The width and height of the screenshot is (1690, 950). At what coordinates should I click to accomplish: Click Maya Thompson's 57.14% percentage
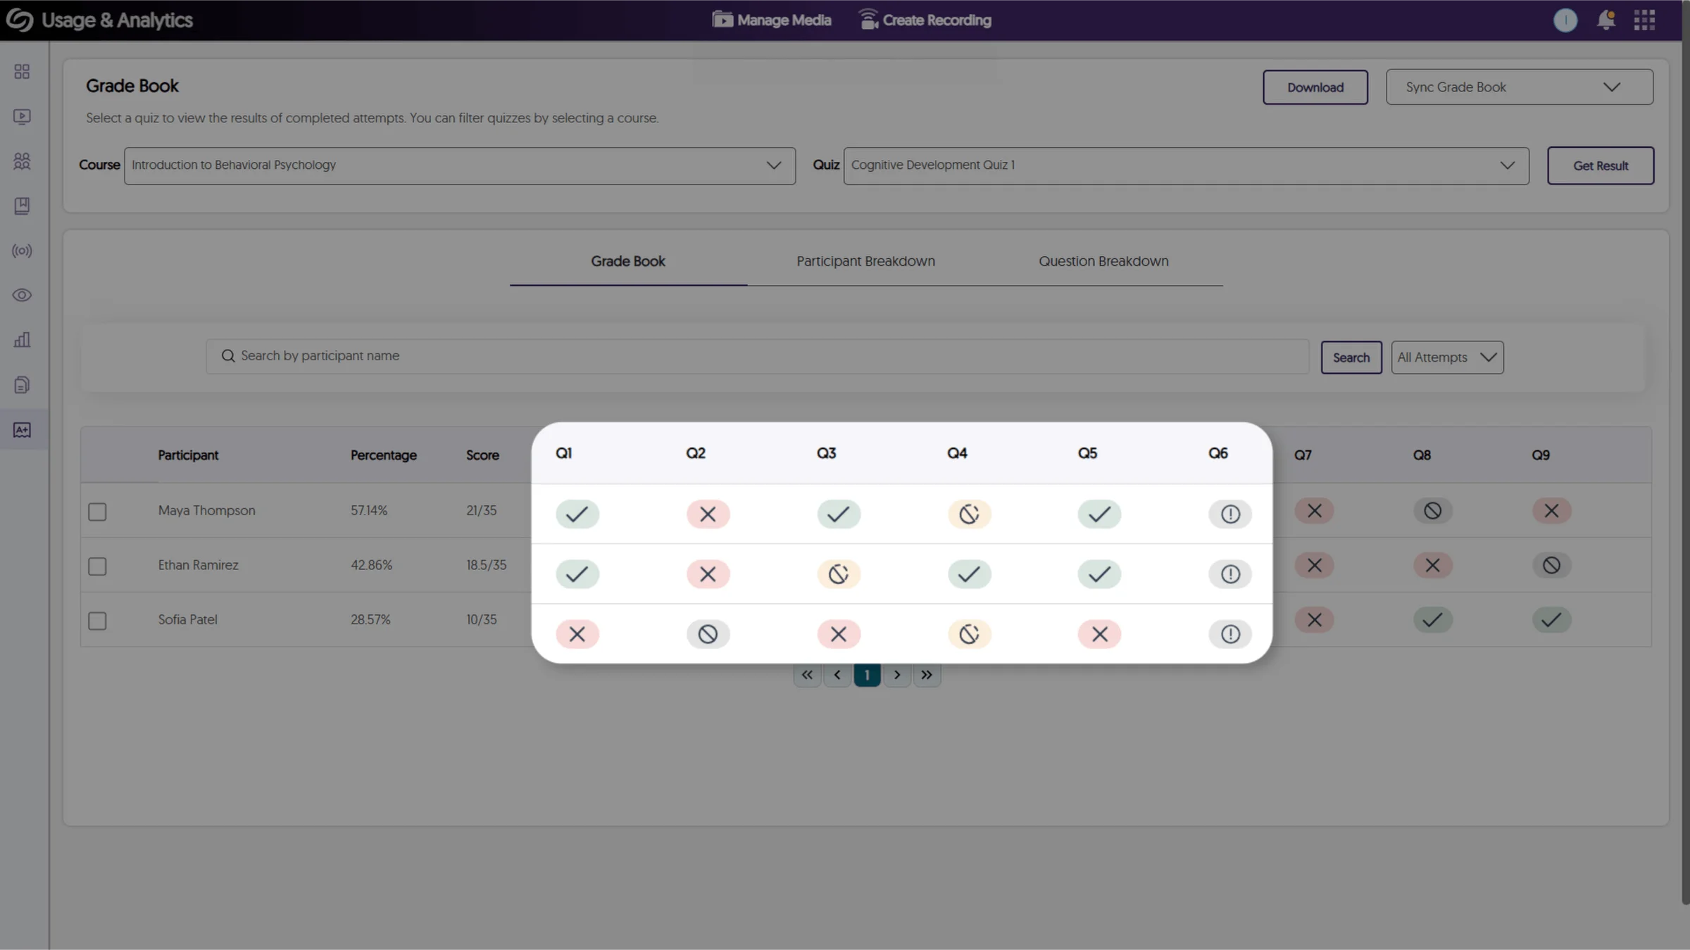pos(369,511)
